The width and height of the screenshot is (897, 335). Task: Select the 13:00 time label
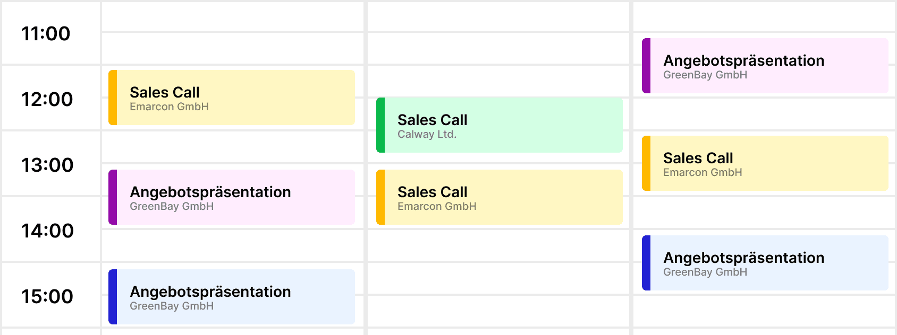click(x=47, y=165)
